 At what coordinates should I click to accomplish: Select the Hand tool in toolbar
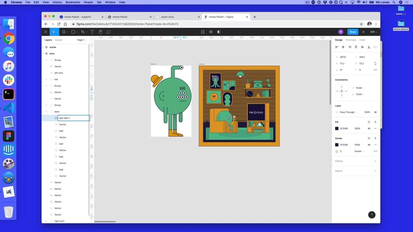pyautogui.click(x=100, y=32)
